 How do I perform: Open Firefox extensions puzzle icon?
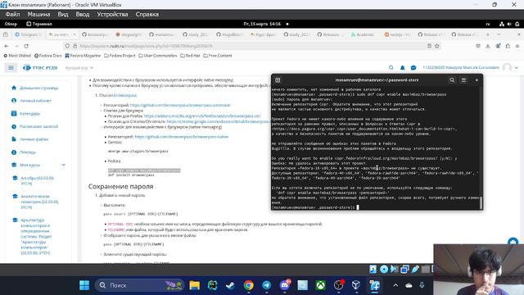(508, 46)
